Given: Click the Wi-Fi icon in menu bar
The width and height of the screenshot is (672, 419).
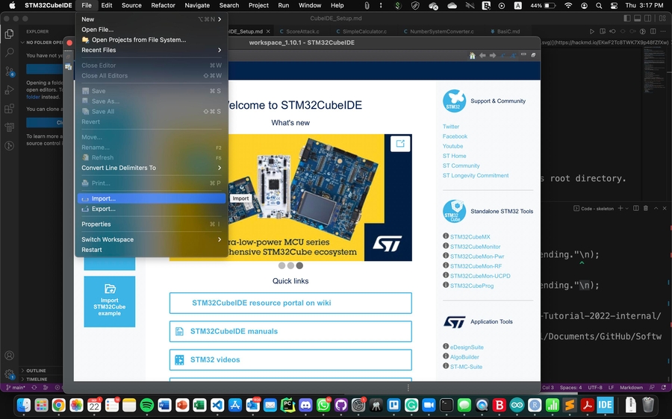Looking at the screenshot, I should [568, 5].
